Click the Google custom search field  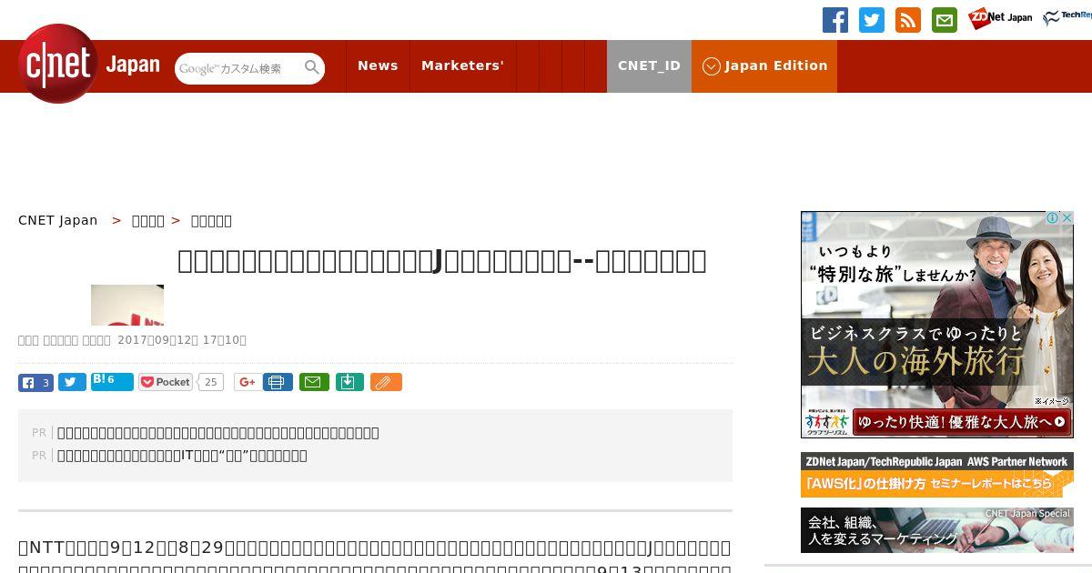click(x=238, y=68)
